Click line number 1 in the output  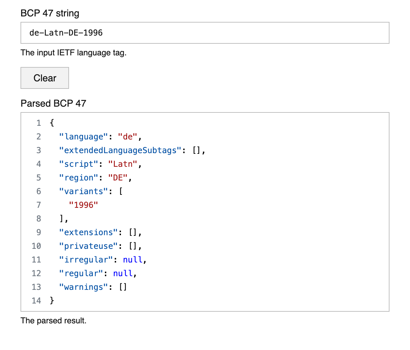pyautogui.click(x=39, y=123)
